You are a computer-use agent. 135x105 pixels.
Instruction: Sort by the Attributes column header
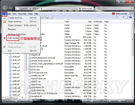[98, 22]
